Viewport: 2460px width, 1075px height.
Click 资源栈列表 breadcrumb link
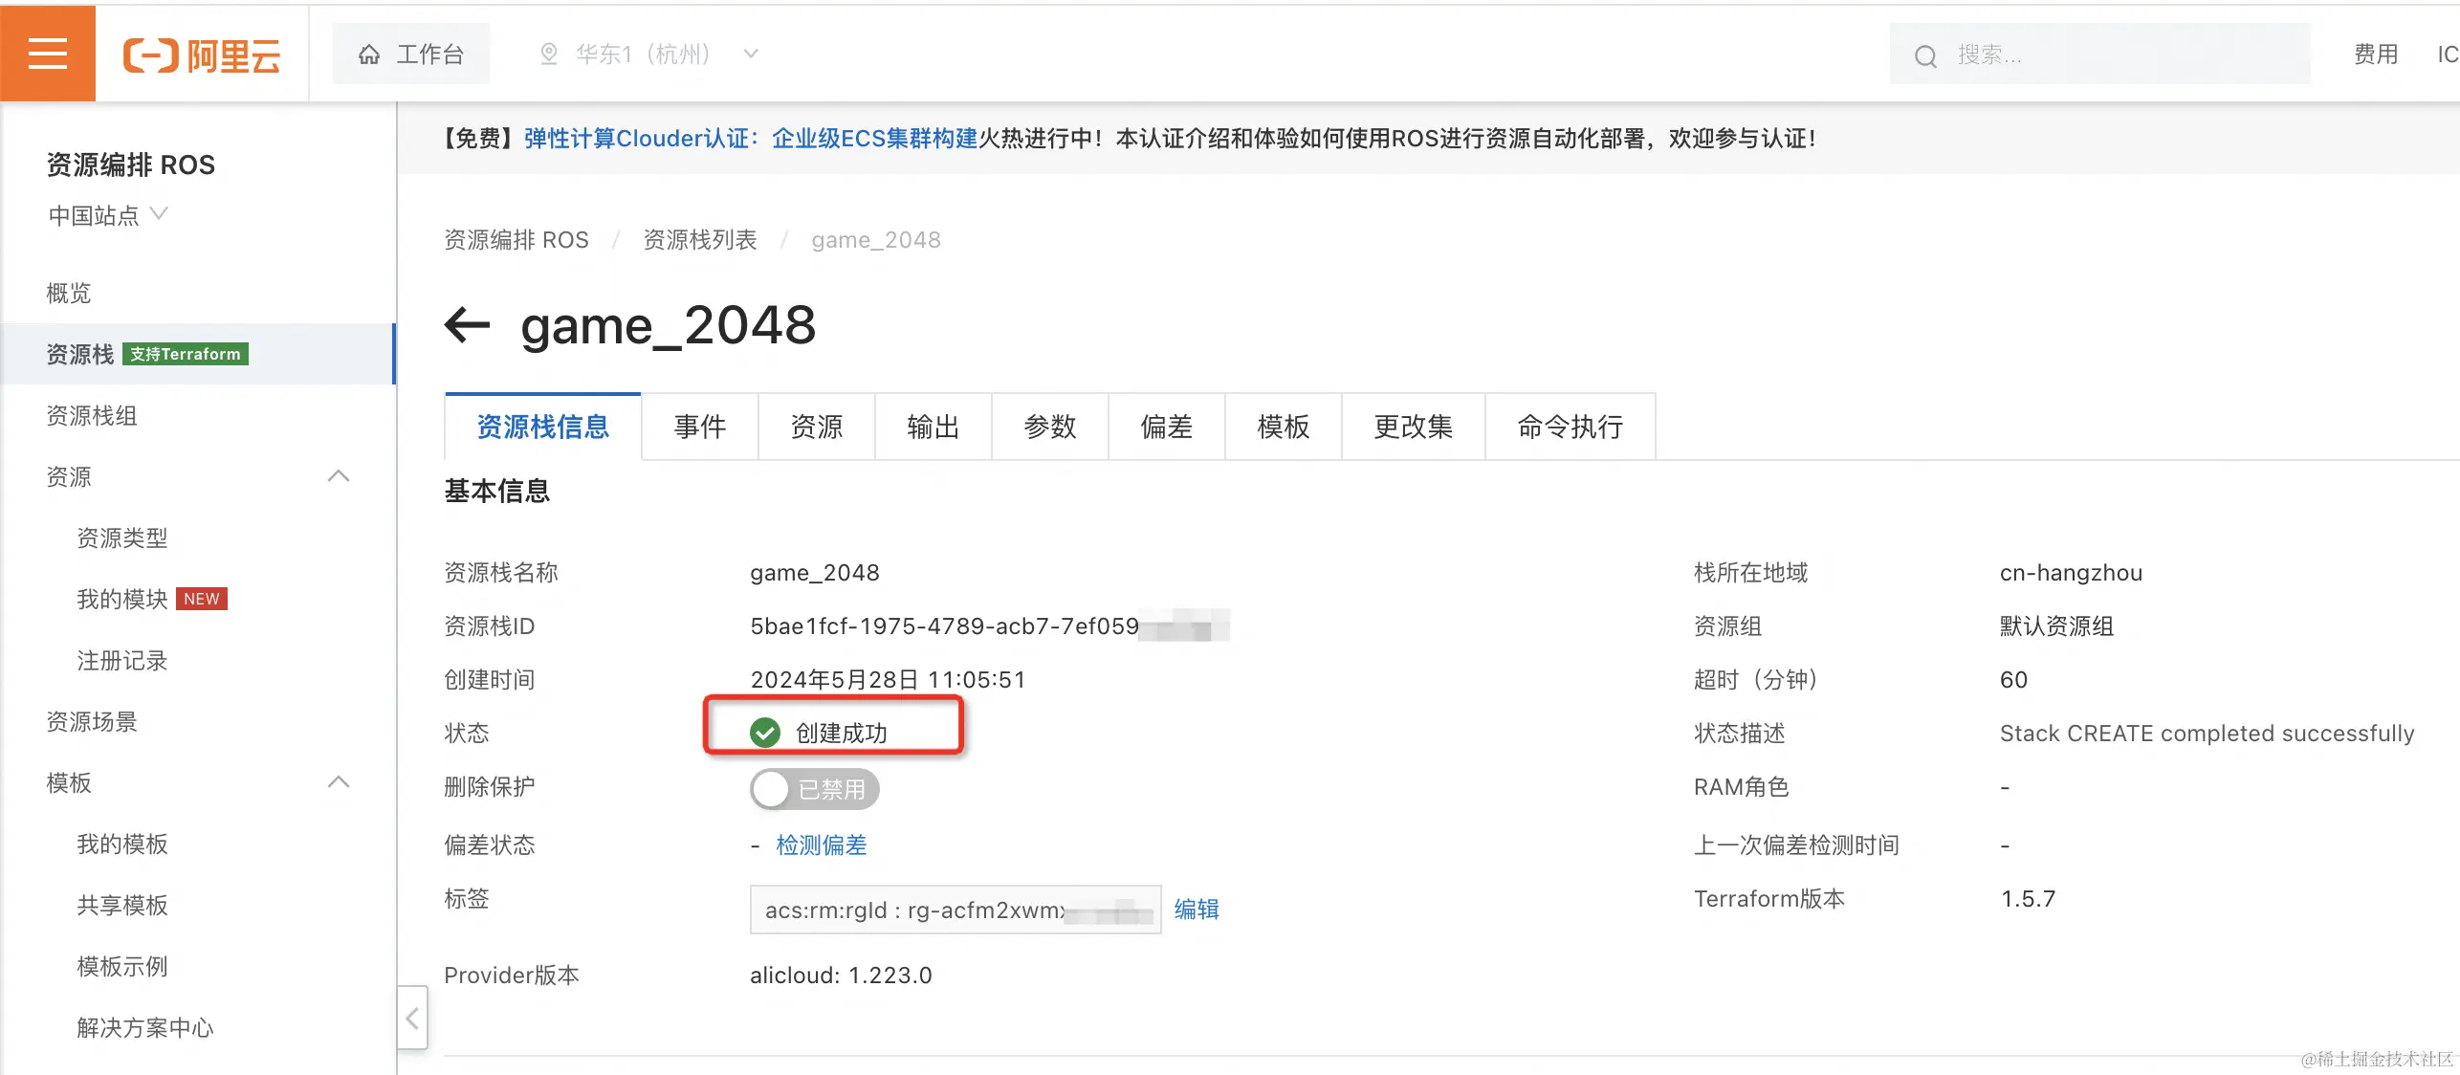coord(699,239)
